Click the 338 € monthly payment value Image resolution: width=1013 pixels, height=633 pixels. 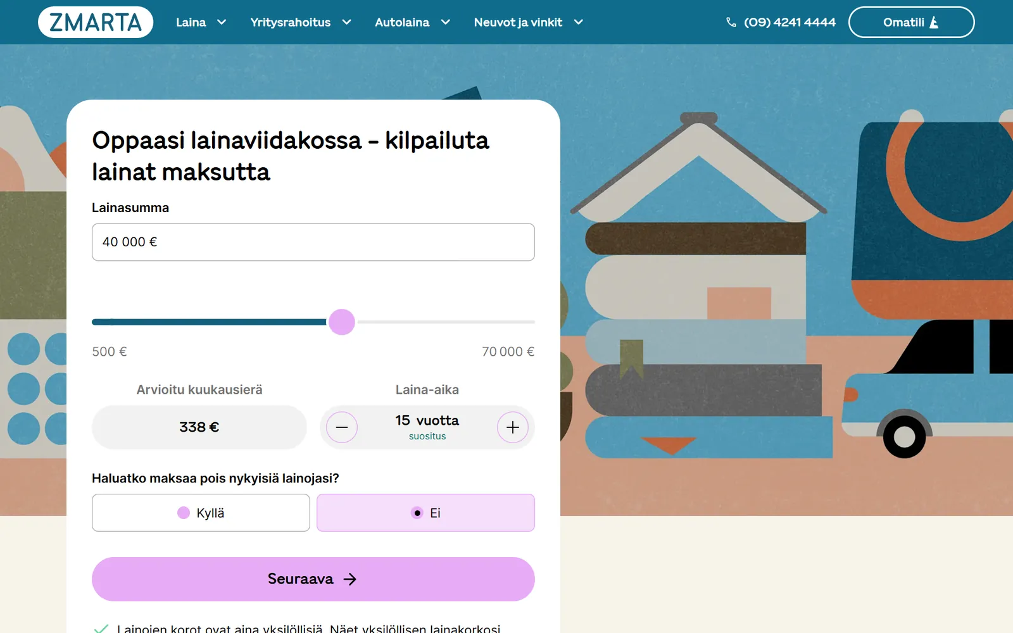pos(199,427)
